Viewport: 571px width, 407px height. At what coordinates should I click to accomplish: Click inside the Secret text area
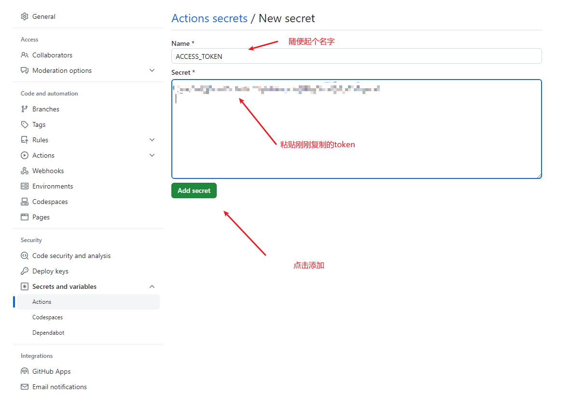pyautogui.click(x=357, y=129)
